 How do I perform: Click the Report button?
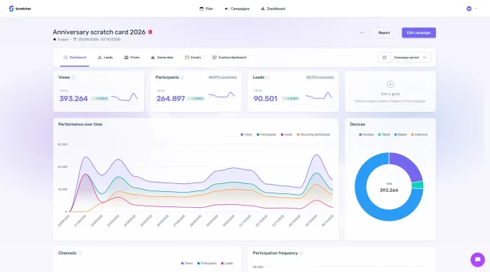[384, 32]
